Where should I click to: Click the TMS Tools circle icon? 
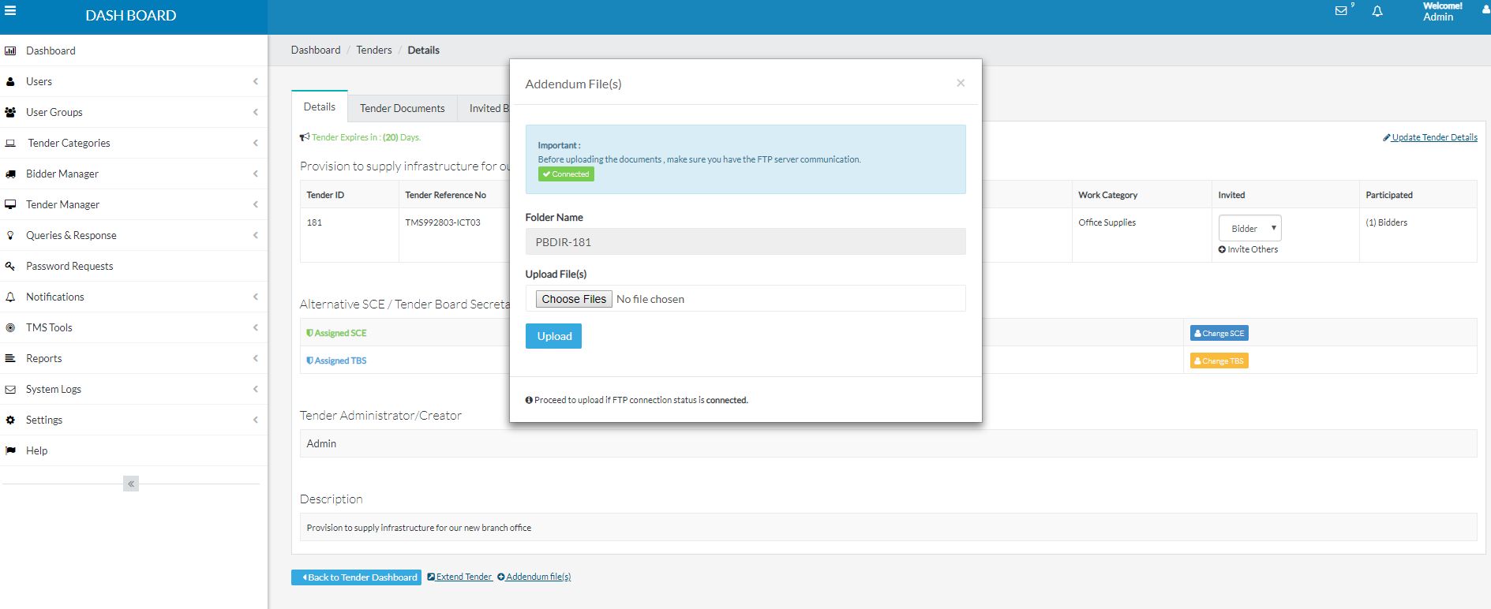pyautogui.click(x=10, y=327)
